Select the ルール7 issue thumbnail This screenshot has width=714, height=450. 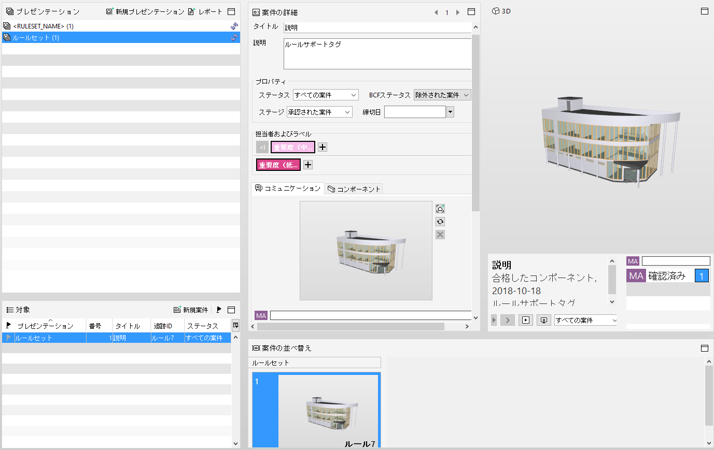pos(316,410)
